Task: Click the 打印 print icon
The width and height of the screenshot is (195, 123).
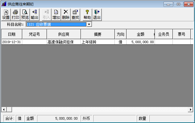Action: tap(15, 15)
